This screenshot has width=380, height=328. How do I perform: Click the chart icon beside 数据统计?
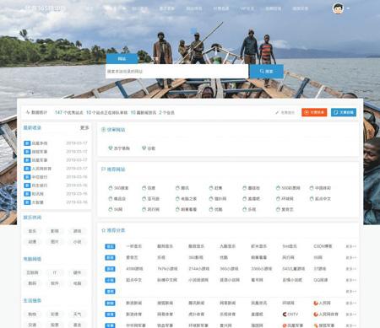pyautogui.click(x=28, y=112)
